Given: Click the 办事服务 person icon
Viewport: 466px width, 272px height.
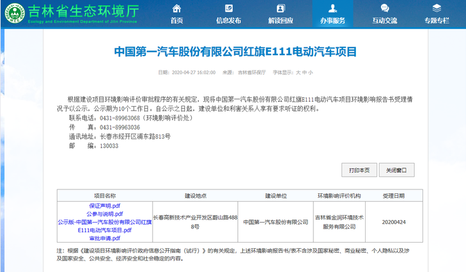Looking at the screenshot, I should tap(332, 8).
